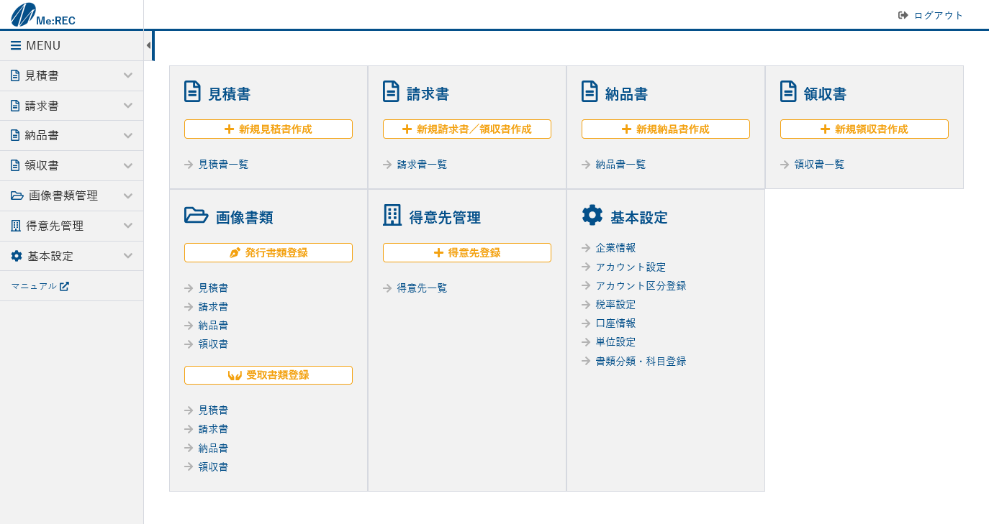This screenshot has width=989, height=524.
Task: Open 領収書 under 受取書類登録
Action: click(213, 467)
